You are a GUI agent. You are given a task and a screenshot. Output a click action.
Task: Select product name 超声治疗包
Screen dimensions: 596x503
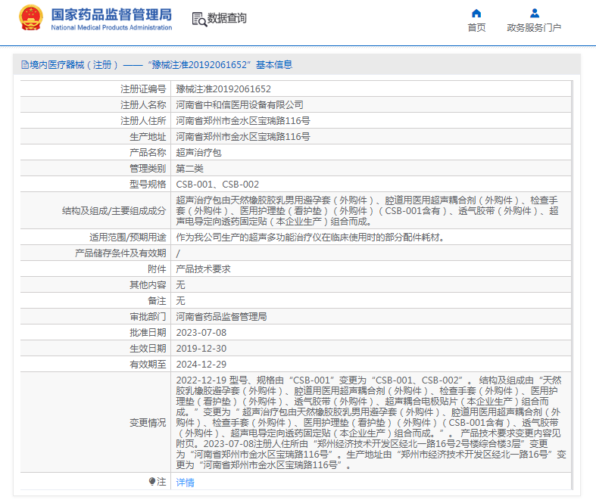pos(199,153)
